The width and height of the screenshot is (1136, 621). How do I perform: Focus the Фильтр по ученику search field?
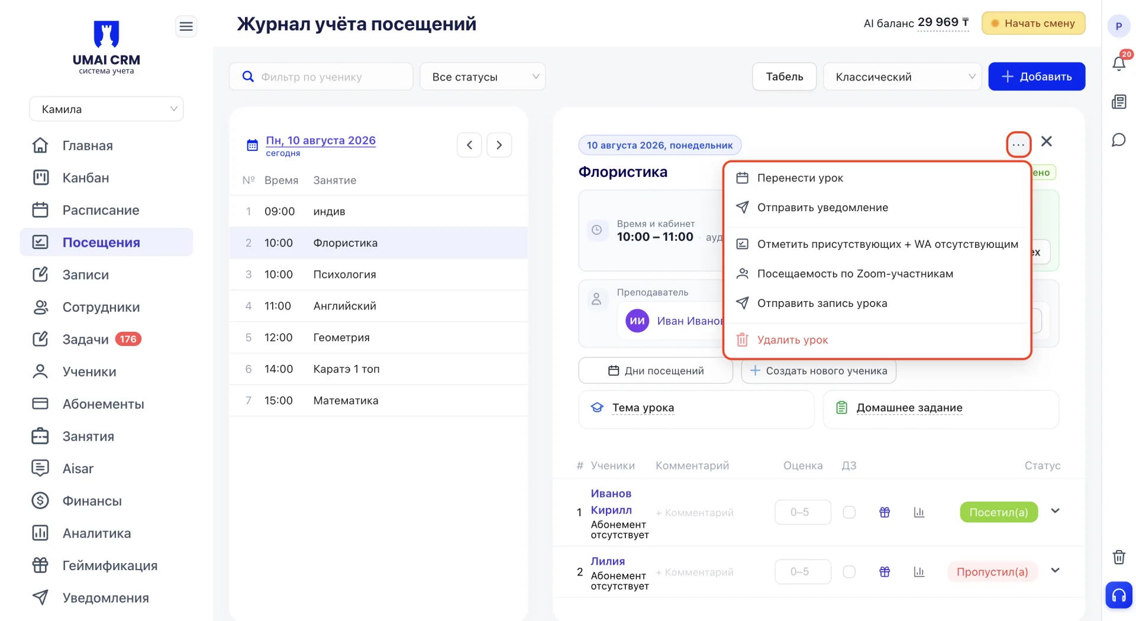point(321,77)
